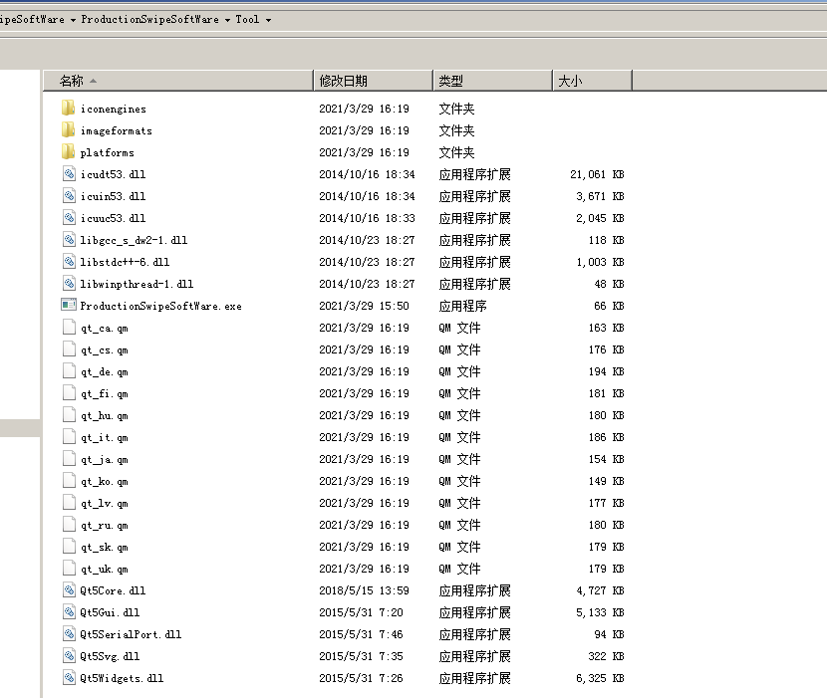This screenshot has width=827, height=698.
Task: Click the icuin53.dll file icon
Action: [x=69, y=195]
